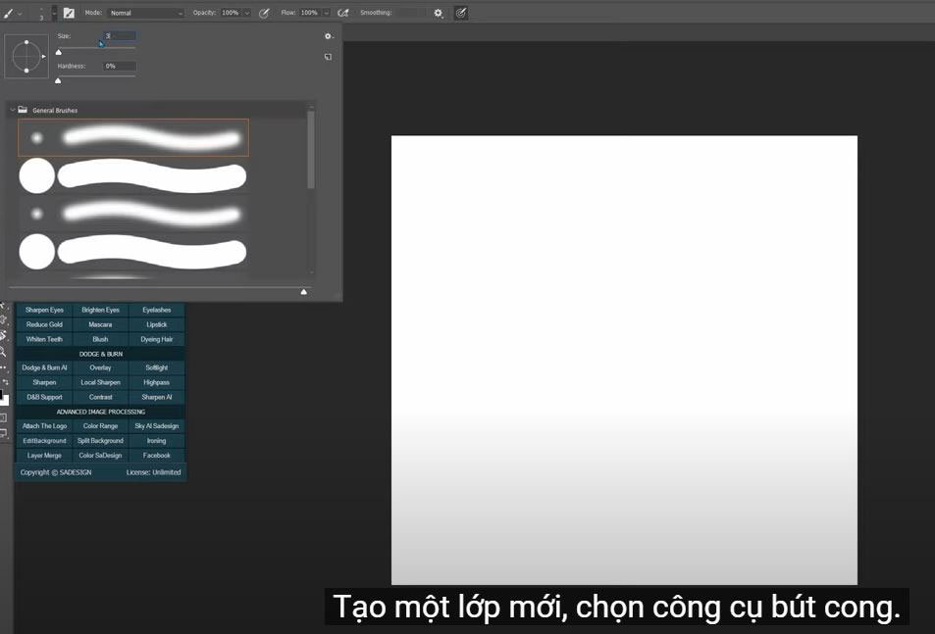Open the Brush tool preset picker

pyautogui.click(x=13, y=13)
